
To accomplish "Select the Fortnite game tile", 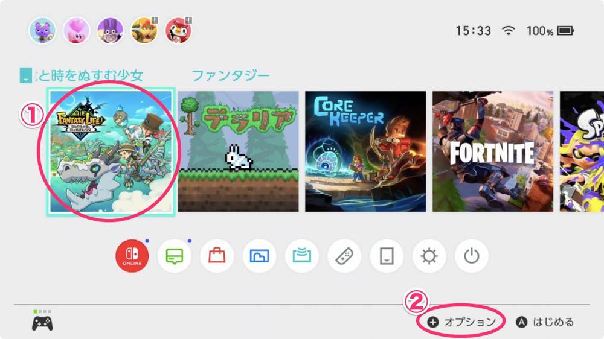I will tap(493, 151).
